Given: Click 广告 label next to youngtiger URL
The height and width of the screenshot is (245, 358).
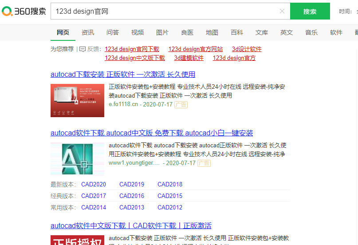Looking at the screenshot, I should 204,163.
